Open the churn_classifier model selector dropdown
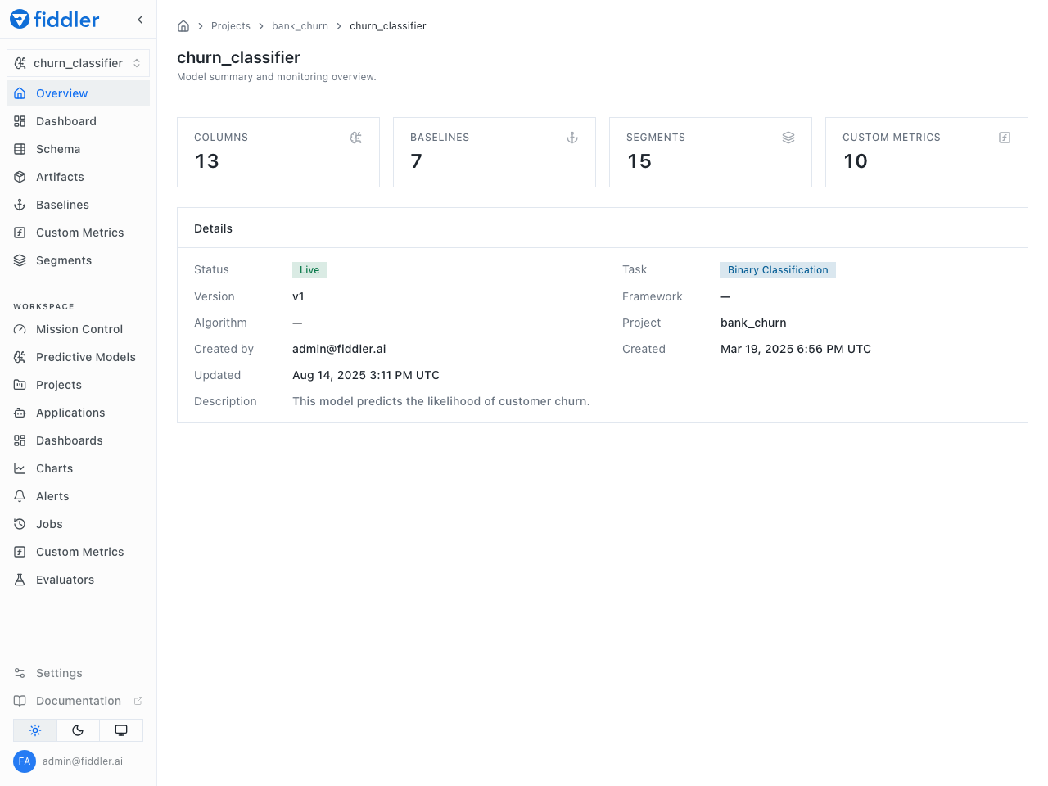 click(x=78, y=63)
